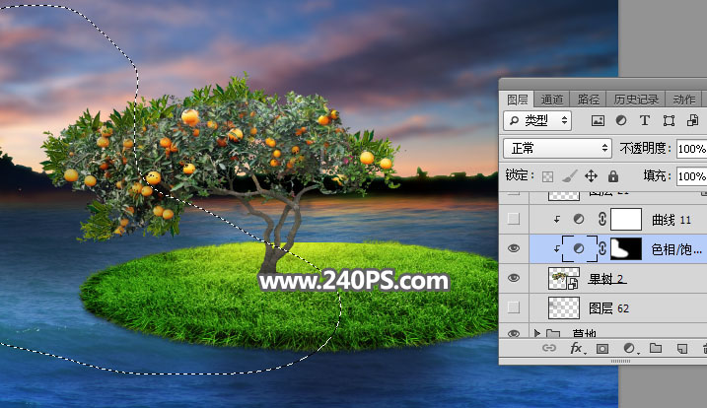707x408 pixels.
Task: Switch to the 通道 tab
Action: tap(552, 99)
